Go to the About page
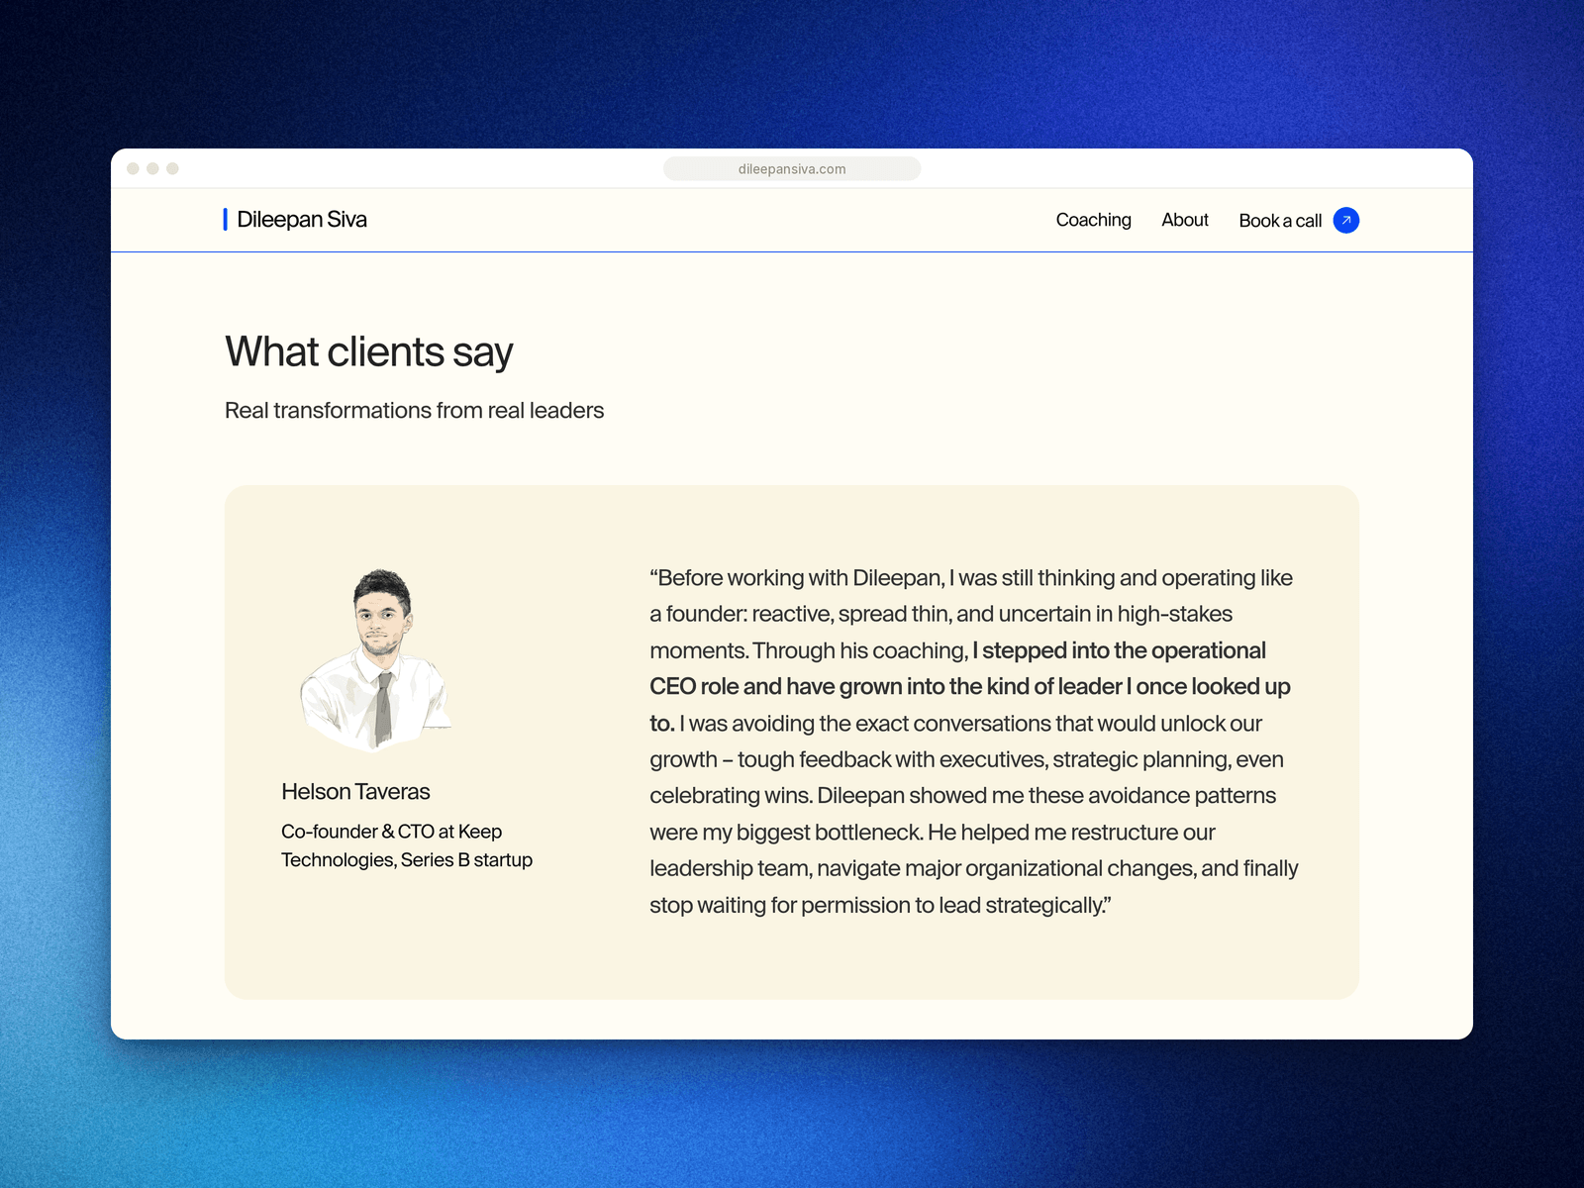This screenshot has width=1584, height=1188. (1185, 220)
